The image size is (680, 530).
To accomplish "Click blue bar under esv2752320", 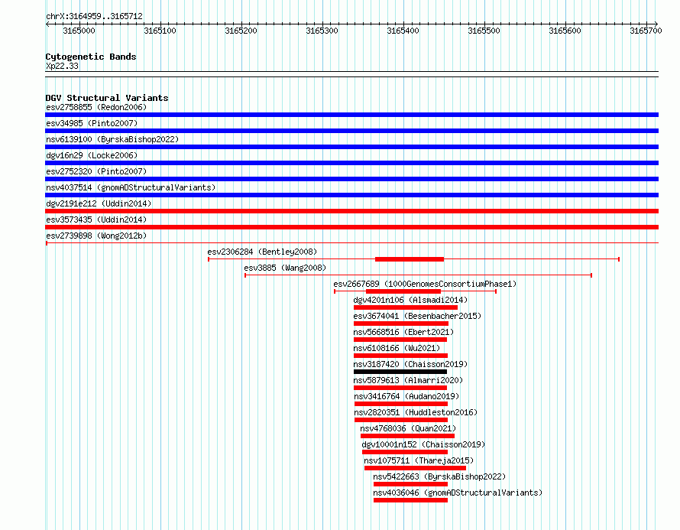I will tap(351, 179).
